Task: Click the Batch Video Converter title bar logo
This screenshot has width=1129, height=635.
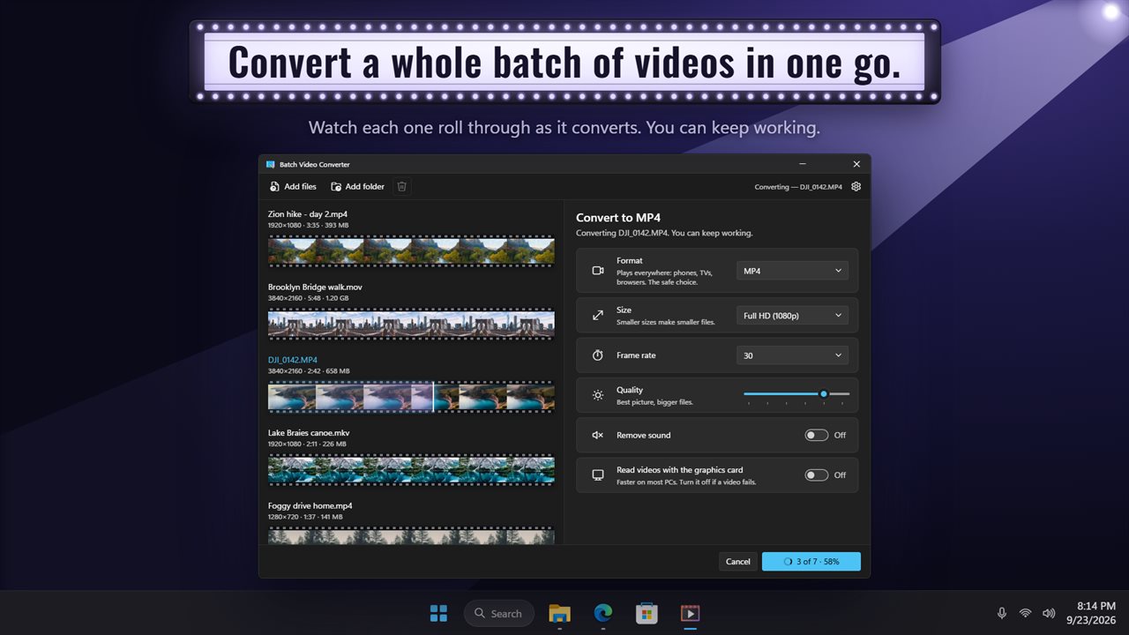Action: 271,164
